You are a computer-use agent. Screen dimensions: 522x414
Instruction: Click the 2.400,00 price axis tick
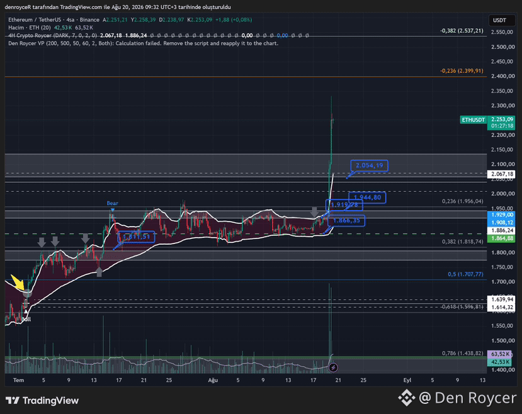pos(503,76)
